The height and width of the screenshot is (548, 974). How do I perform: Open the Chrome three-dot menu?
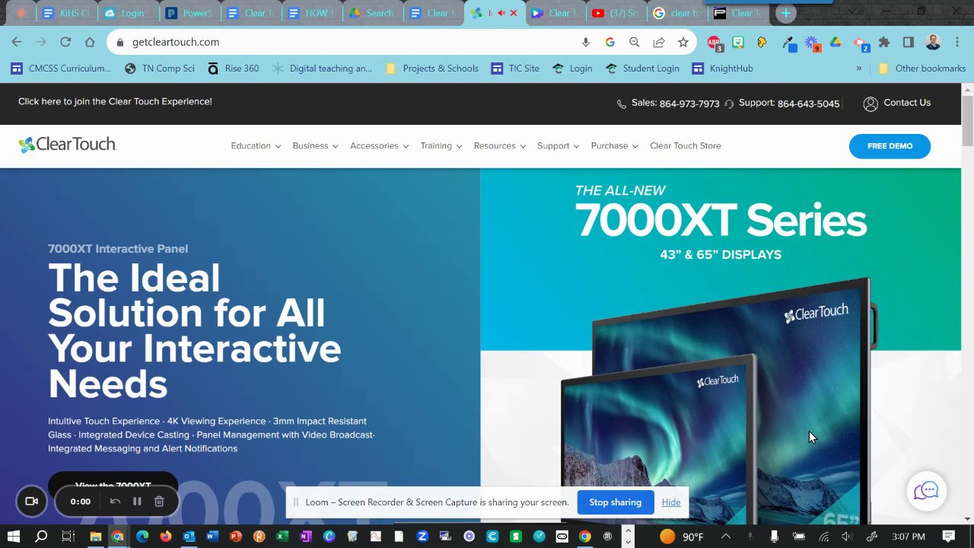click(x=957, y=43)
